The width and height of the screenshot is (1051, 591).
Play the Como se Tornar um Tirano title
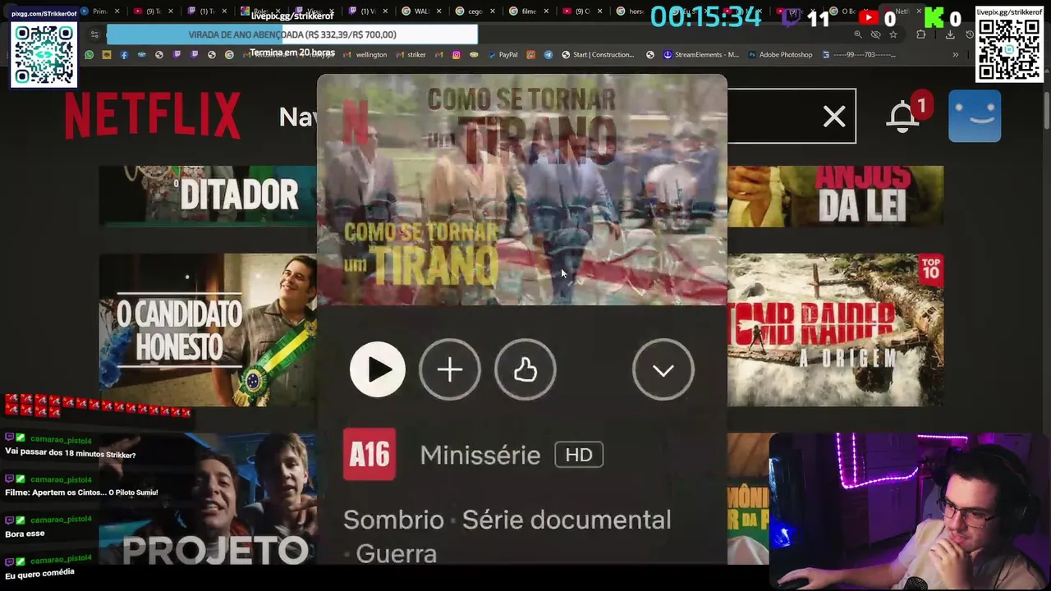(x=378, y=369)
